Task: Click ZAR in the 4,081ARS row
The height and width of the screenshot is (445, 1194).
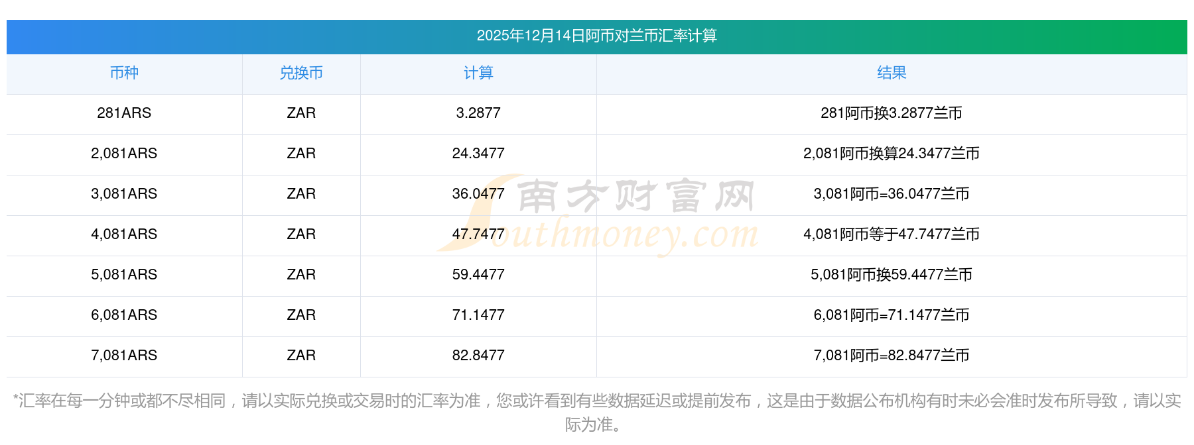Action: point(301,234)
